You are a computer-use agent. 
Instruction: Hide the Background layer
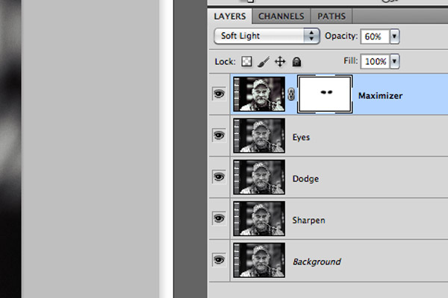219,260
